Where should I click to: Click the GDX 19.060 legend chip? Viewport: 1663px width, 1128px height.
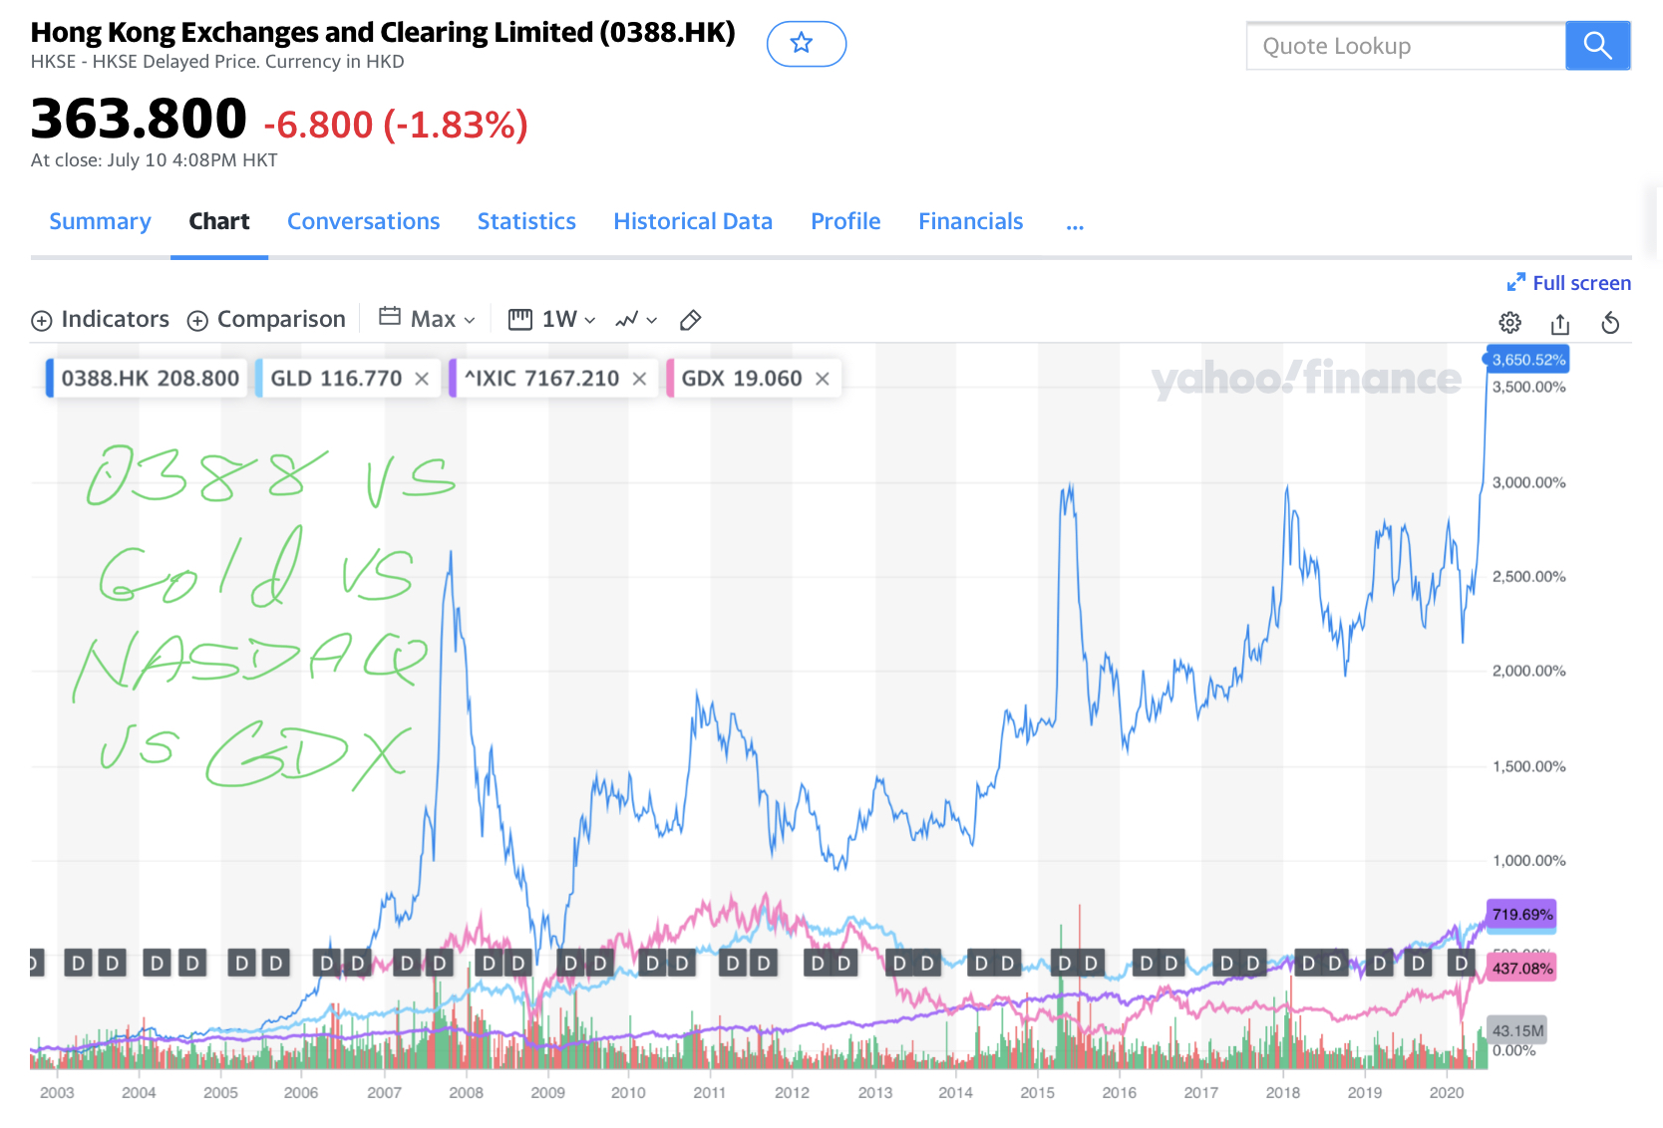pyautogui.click(x=754, y=379)
